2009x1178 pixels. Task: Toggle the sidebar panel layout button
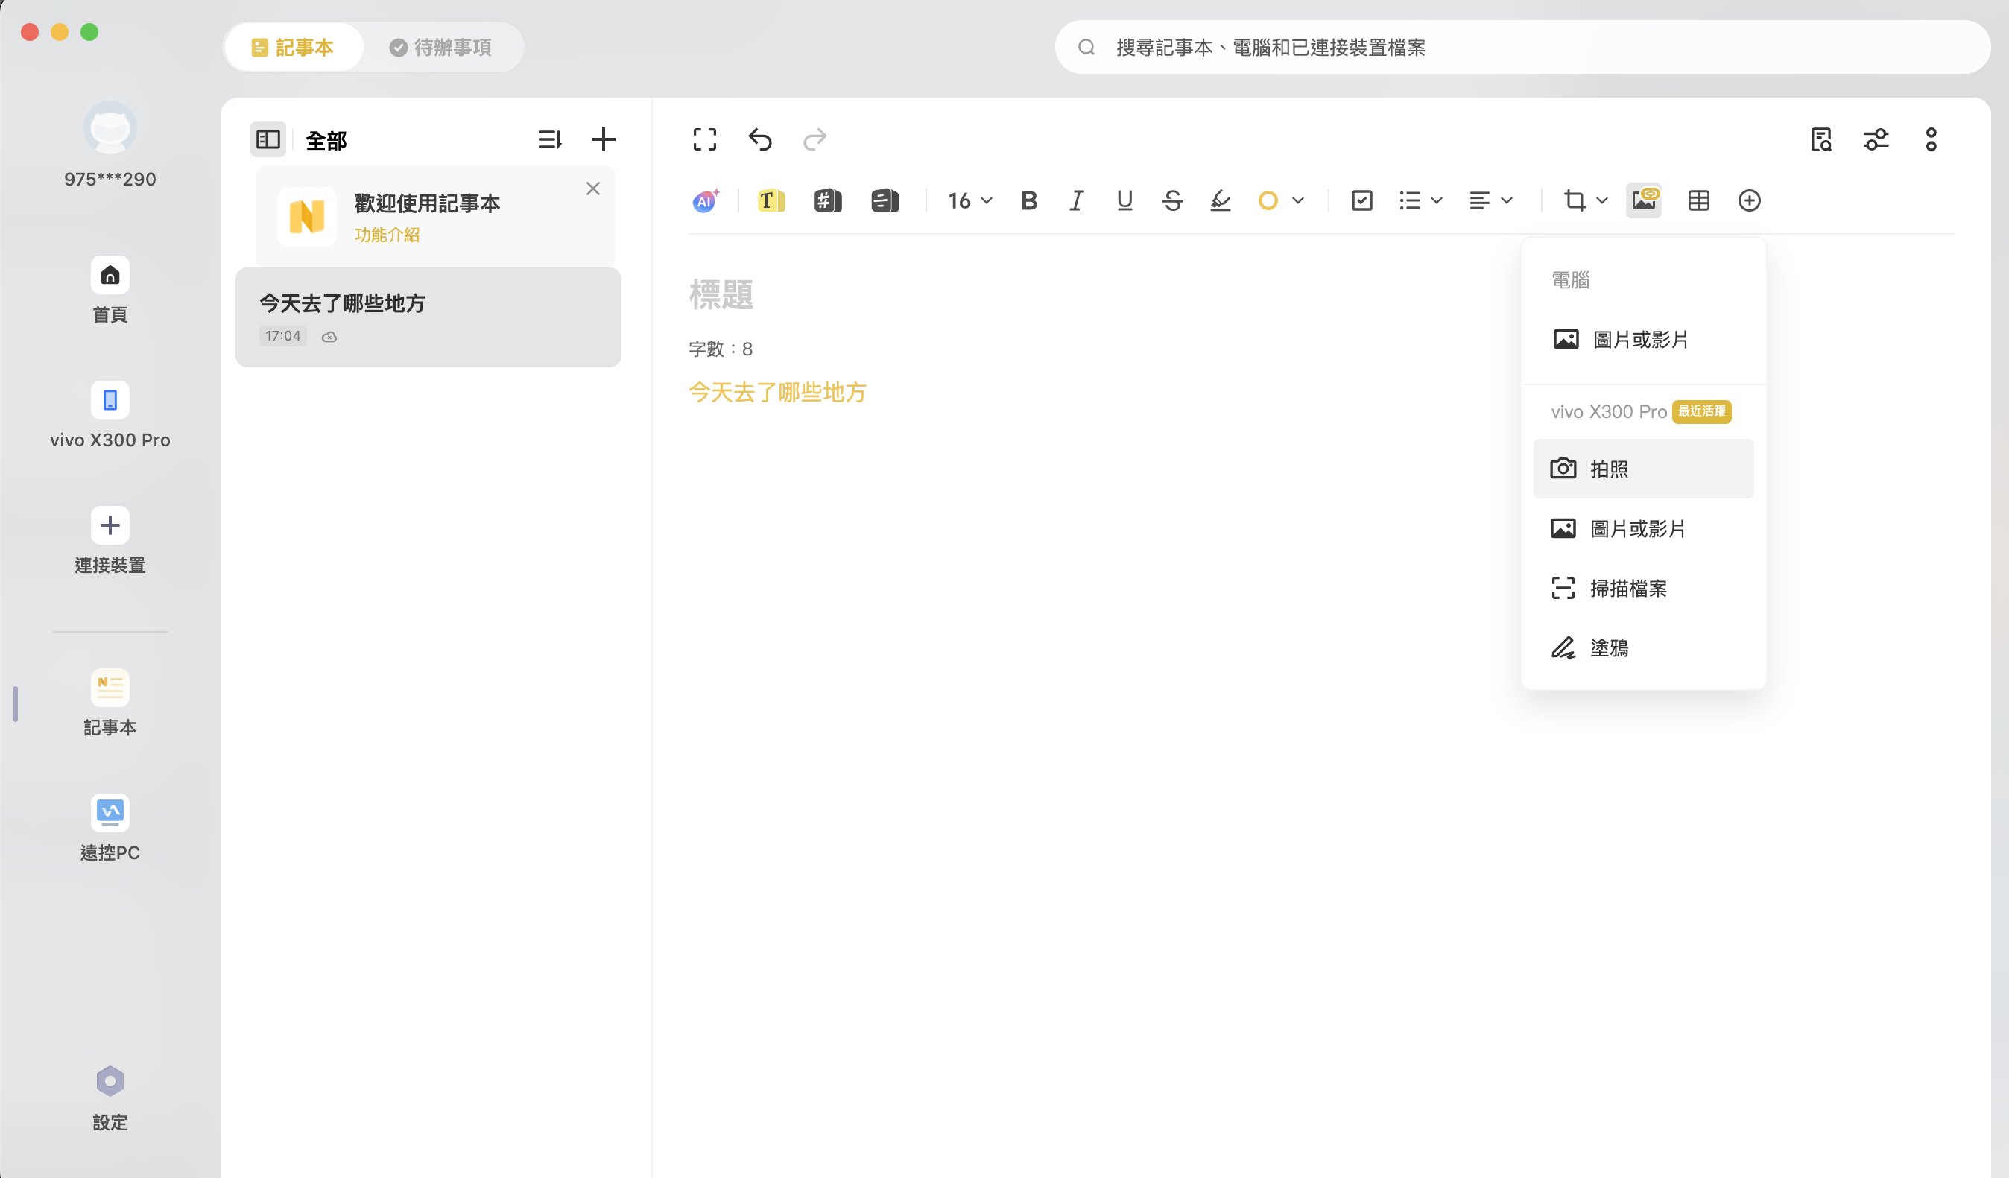pos(268,140)
